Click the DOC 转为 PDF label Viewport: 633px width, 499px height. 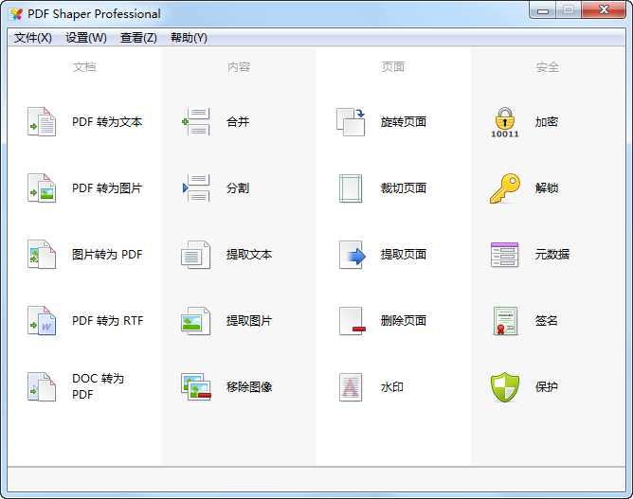click(x=99, y=386)
